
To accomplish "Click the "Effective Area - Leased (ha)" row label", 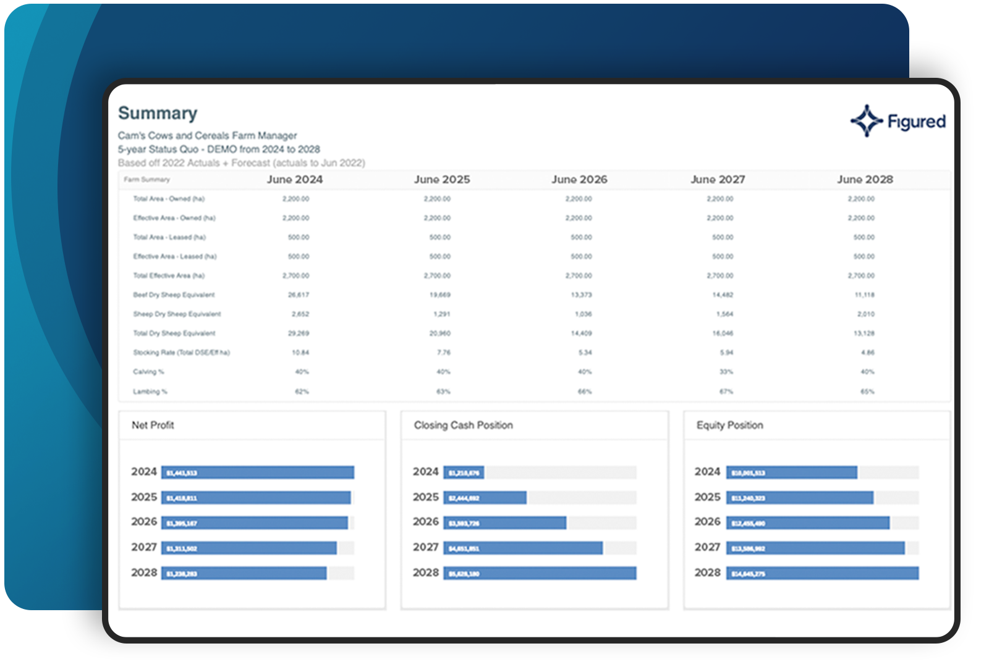I will click(x=175, y=256).
